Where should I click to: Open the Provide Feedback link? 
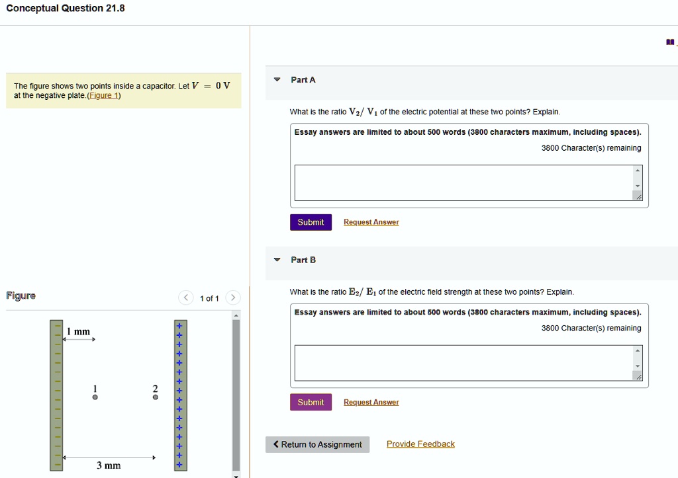point(420,444)
